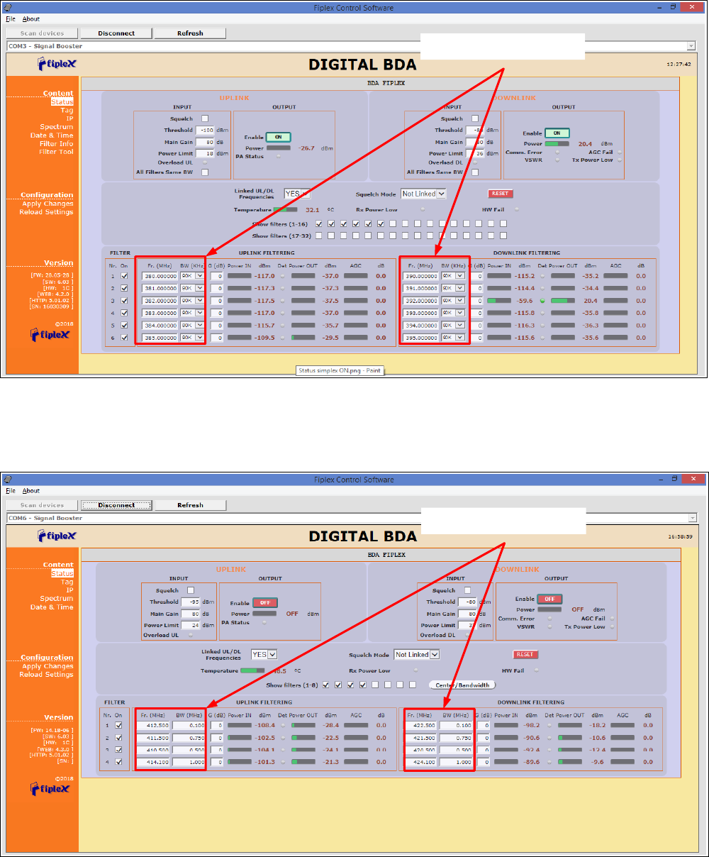Open the About menu in the COM6 window
The width and height of the screenshot is (709, 857).
(31, 491)
